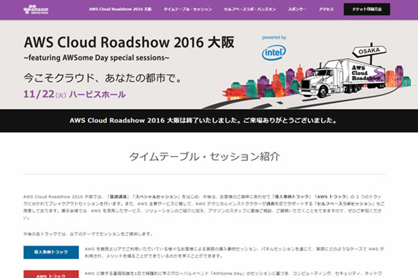The height and width of the screenshot is (278, 418).
Task: Click the Intel logo in the banner
Action: (274, 53)
